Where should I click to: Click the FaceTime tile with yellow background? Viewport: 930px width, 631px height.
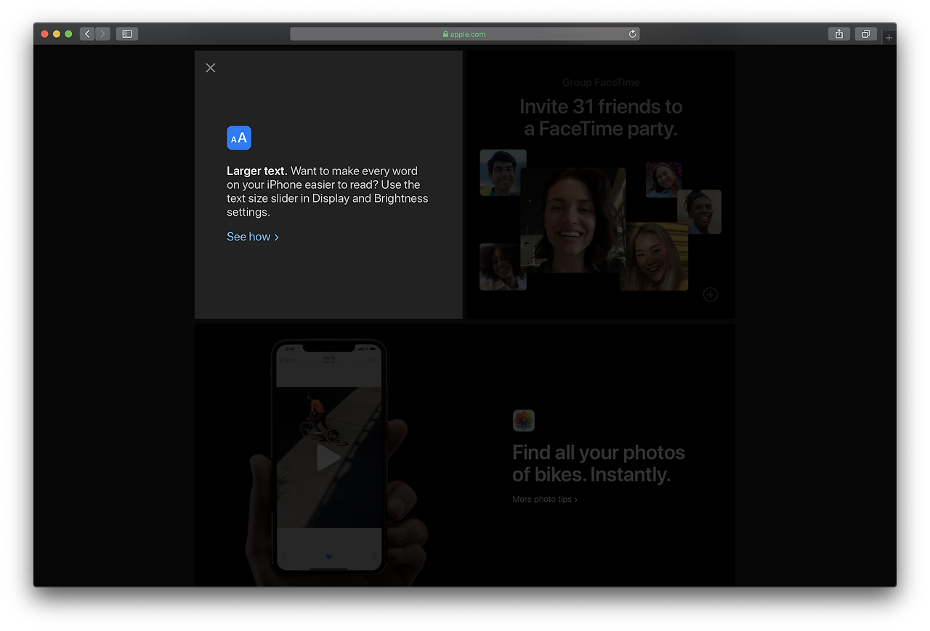pyautogui.click(x=654, y=256)
